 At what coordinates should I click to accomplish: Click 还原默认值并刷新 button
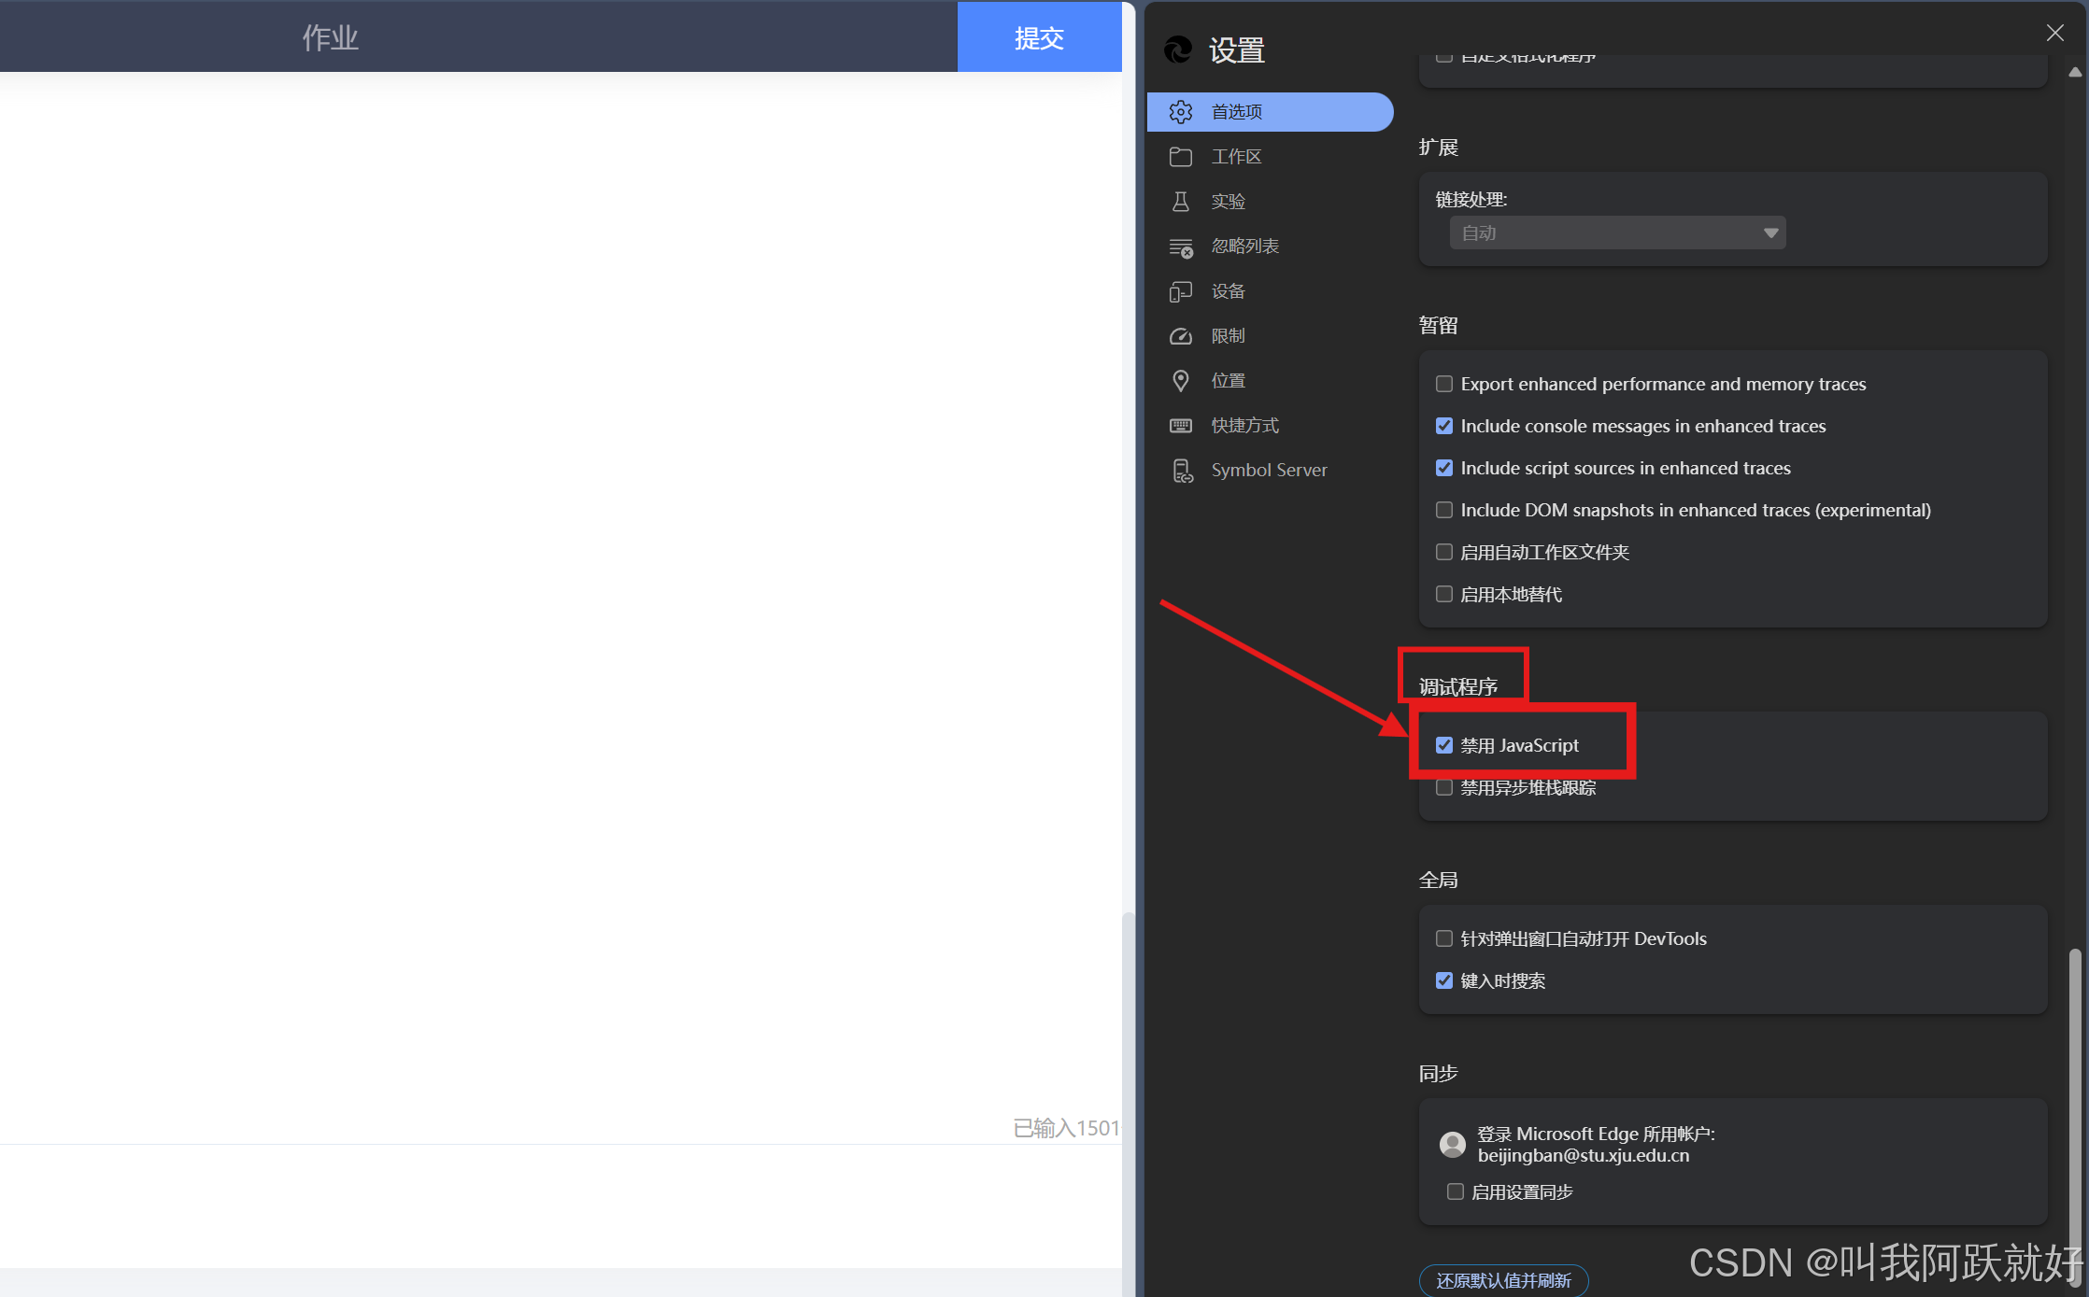click(1503, 1280)
